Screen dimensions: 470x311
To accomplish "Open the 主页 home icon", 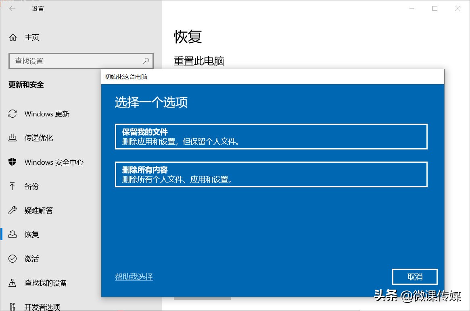I will coord(12,37).
